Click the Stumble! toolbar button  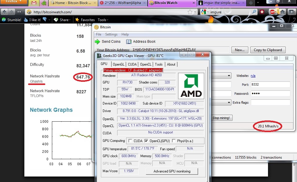(12, 20)
